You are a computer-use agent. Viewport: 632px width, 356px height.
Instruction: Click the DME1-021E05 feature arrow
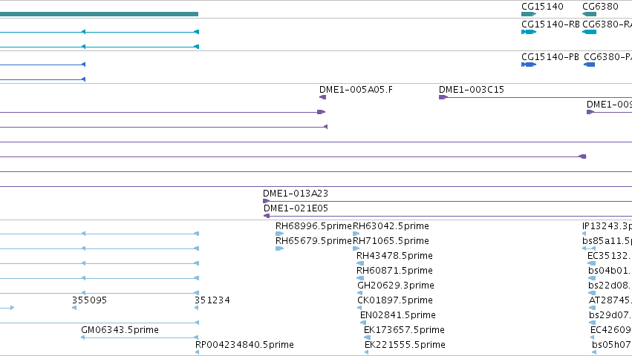click(267, 216)
